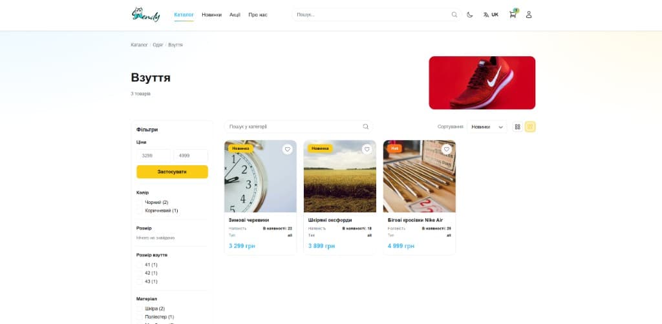Add Шкіряні оксфорди to favorites with heart
Screen dimensions: 662x324
(367, 149)
